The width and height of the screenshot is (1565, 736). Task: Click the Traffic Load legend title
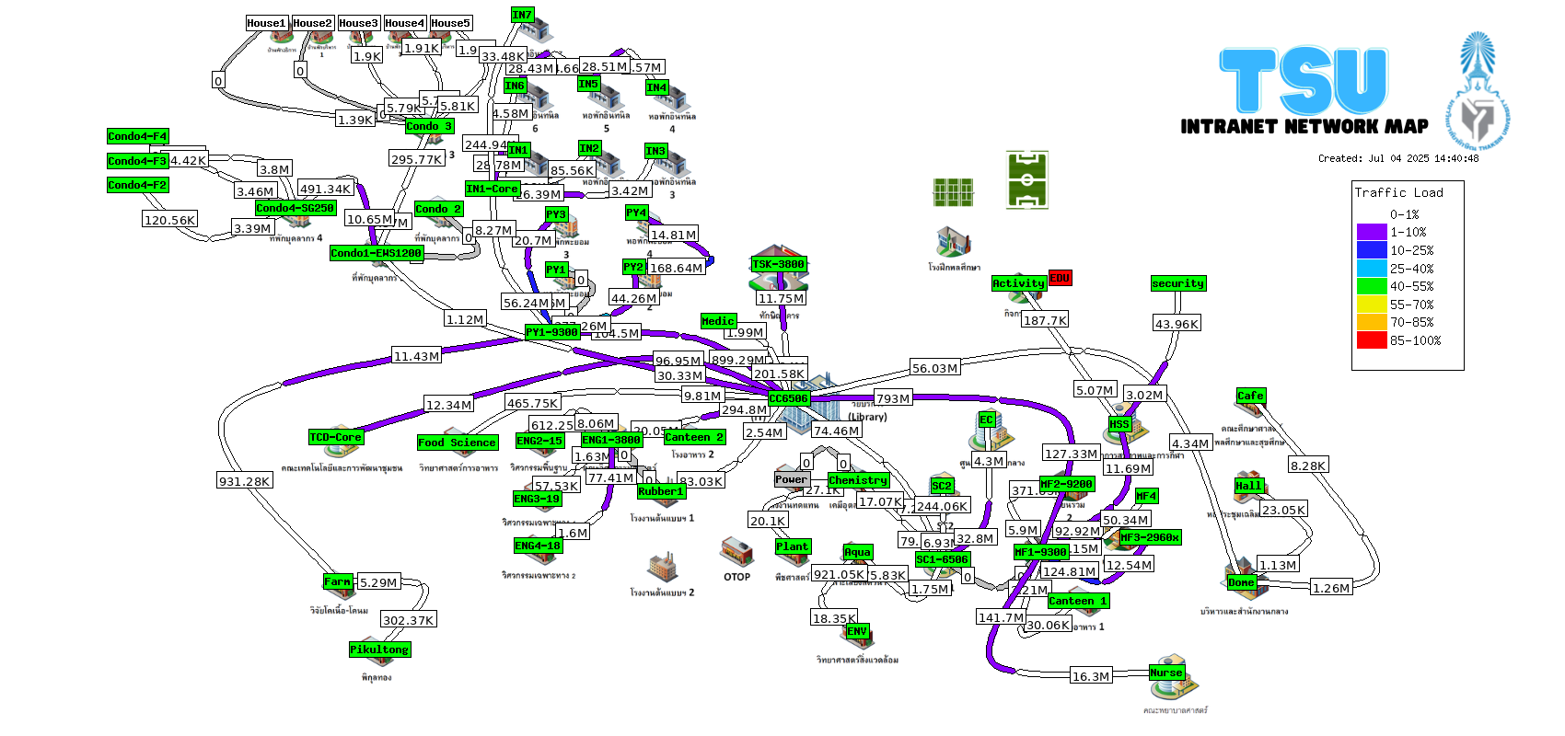tap(1399, 192)
